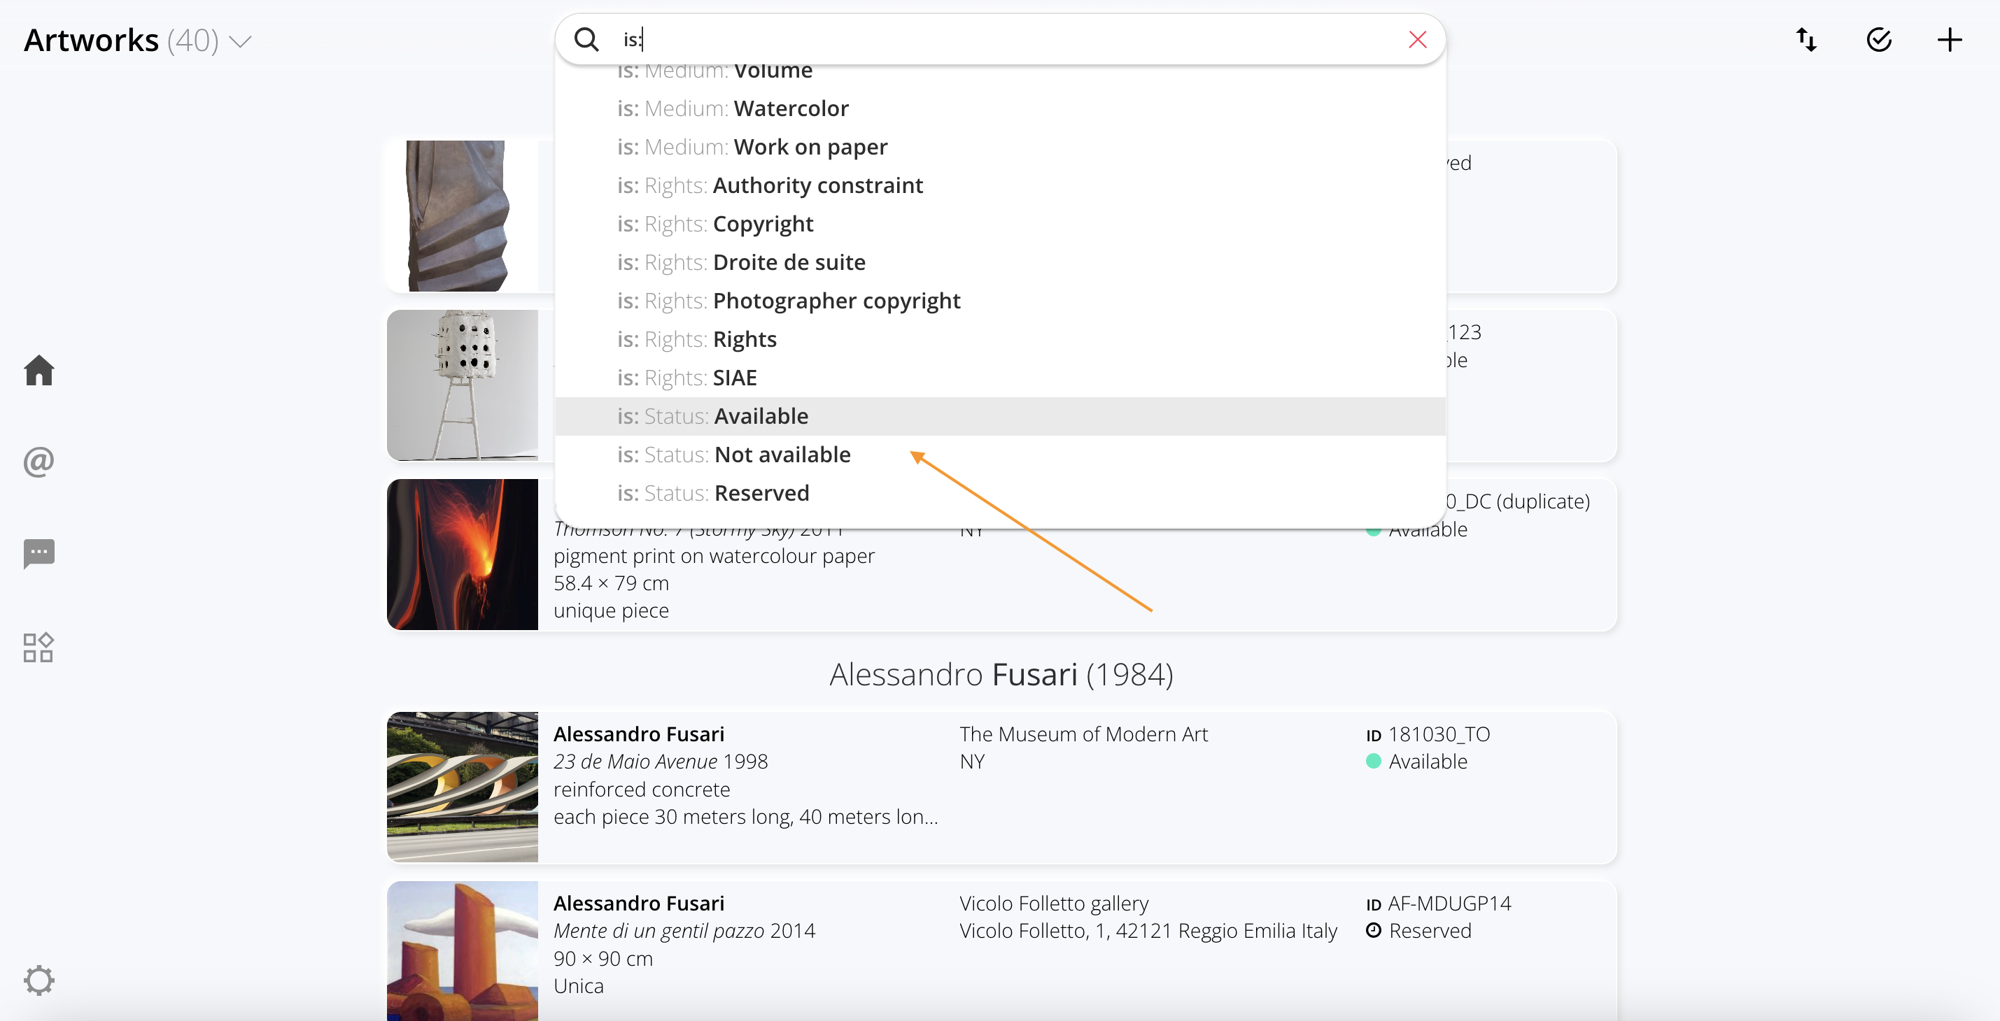Image resolution: width=2000 pixels, height=1021 pixels.
Task: Add new artwork with plus icon
Action: coord(1950,40)
